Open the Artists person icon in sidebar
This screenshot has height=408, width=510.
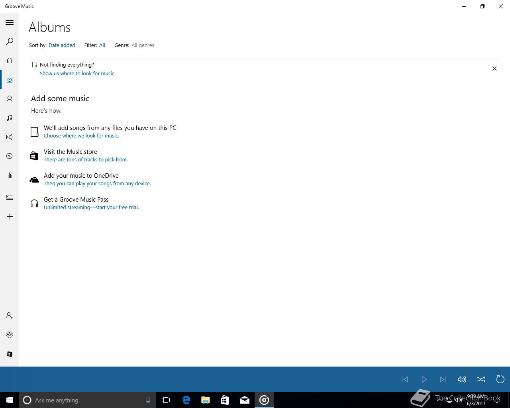pos(10,99)
